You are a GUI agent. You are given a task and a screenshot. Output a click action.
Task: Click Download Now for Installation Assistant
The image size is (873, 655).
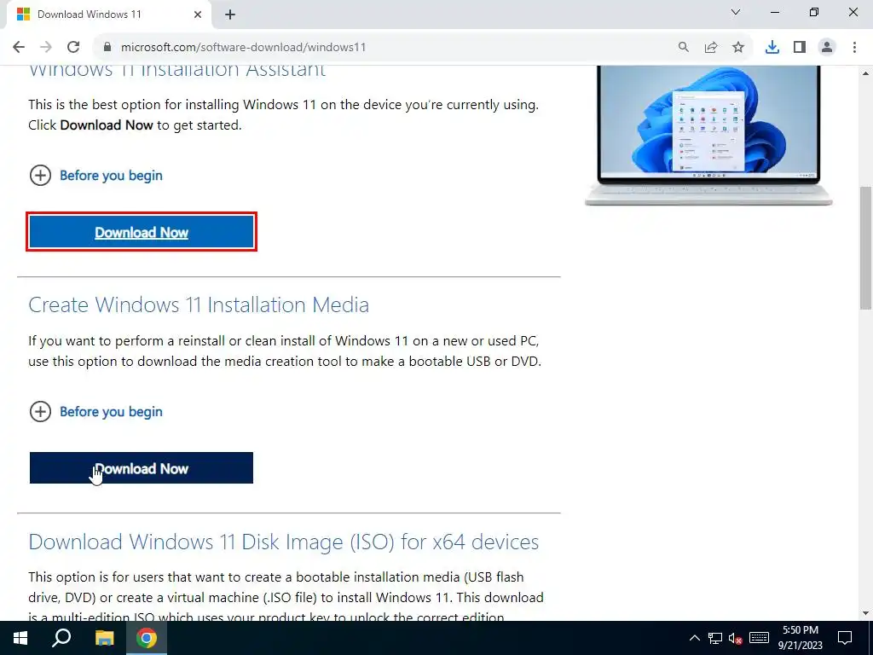(142, 232)
